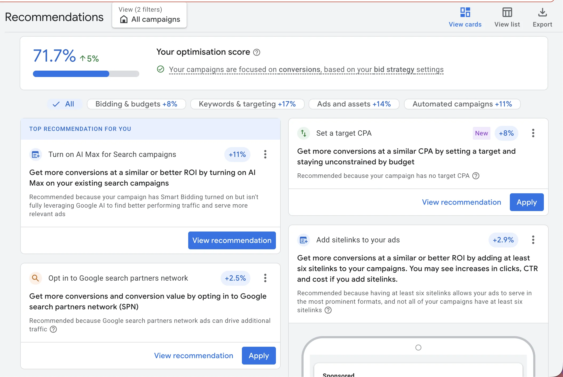Viewport: 563px width, 377px height.
Task: Open the View (2 filters) All campaigns selector
Action: click(x=149, y=15)
